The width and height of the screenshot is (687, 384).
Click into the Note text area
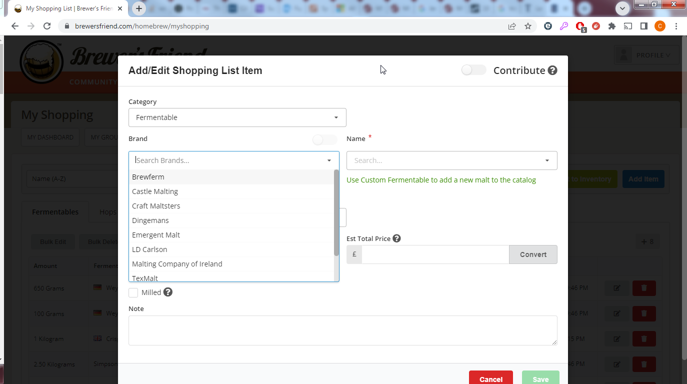(x=342, y=330)
